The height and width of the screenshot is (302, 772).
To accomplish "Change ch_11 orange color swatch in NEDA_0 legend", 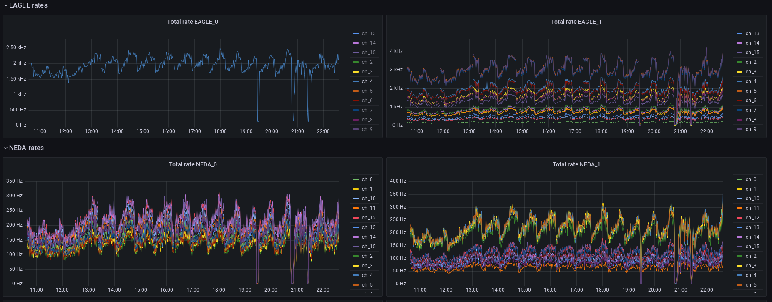I will click(x=356, y=208).
